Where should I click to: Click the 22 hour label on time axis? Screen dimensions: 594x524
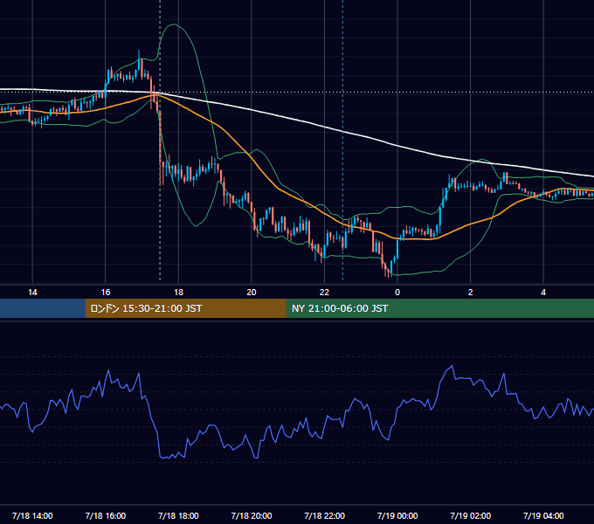pos(324,293)
